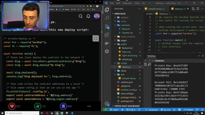
Task: Open the Edit menu in VS Code
Action: click(x=118, y=3)
